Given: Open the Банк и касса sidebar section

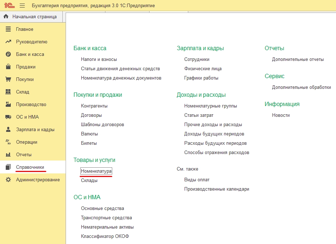Looking at the screenshot, I should tap(30, 54).
